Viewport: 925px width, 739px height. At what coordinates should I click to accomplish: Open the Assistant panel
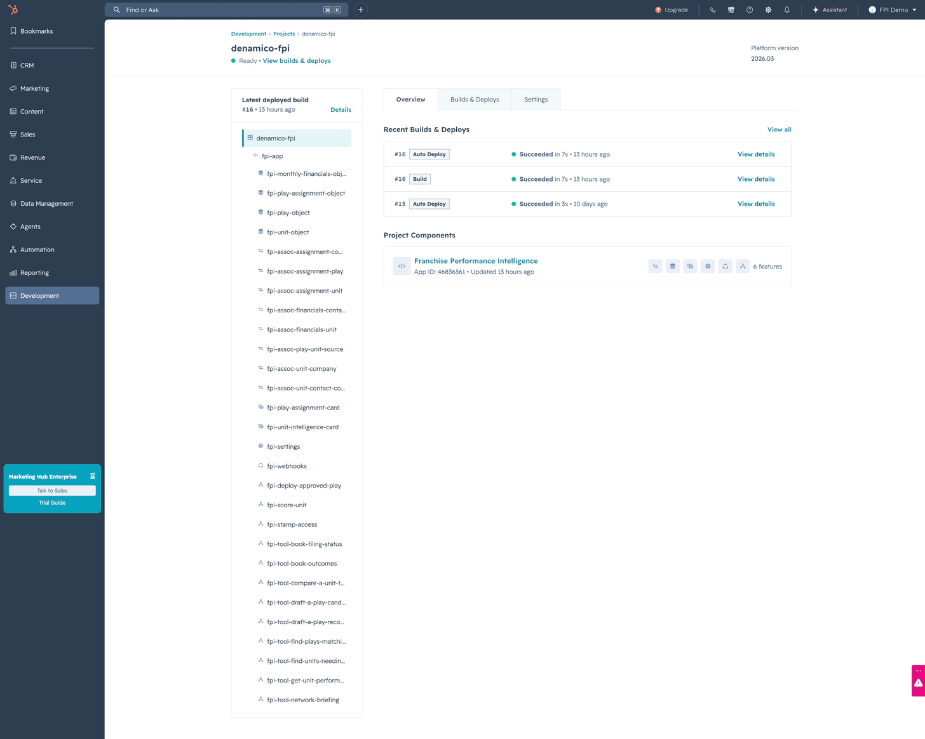tap(830, 10)
